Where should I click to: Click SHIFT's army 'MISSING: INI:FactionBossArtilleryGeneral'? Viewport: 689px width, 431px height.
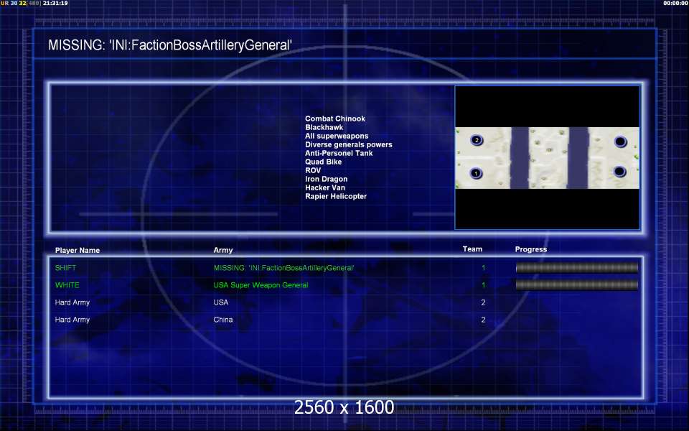point(284,268)
